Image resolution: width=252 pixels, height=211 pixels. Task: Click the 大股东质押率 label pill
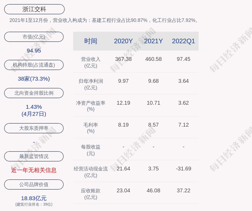(34, 128)
